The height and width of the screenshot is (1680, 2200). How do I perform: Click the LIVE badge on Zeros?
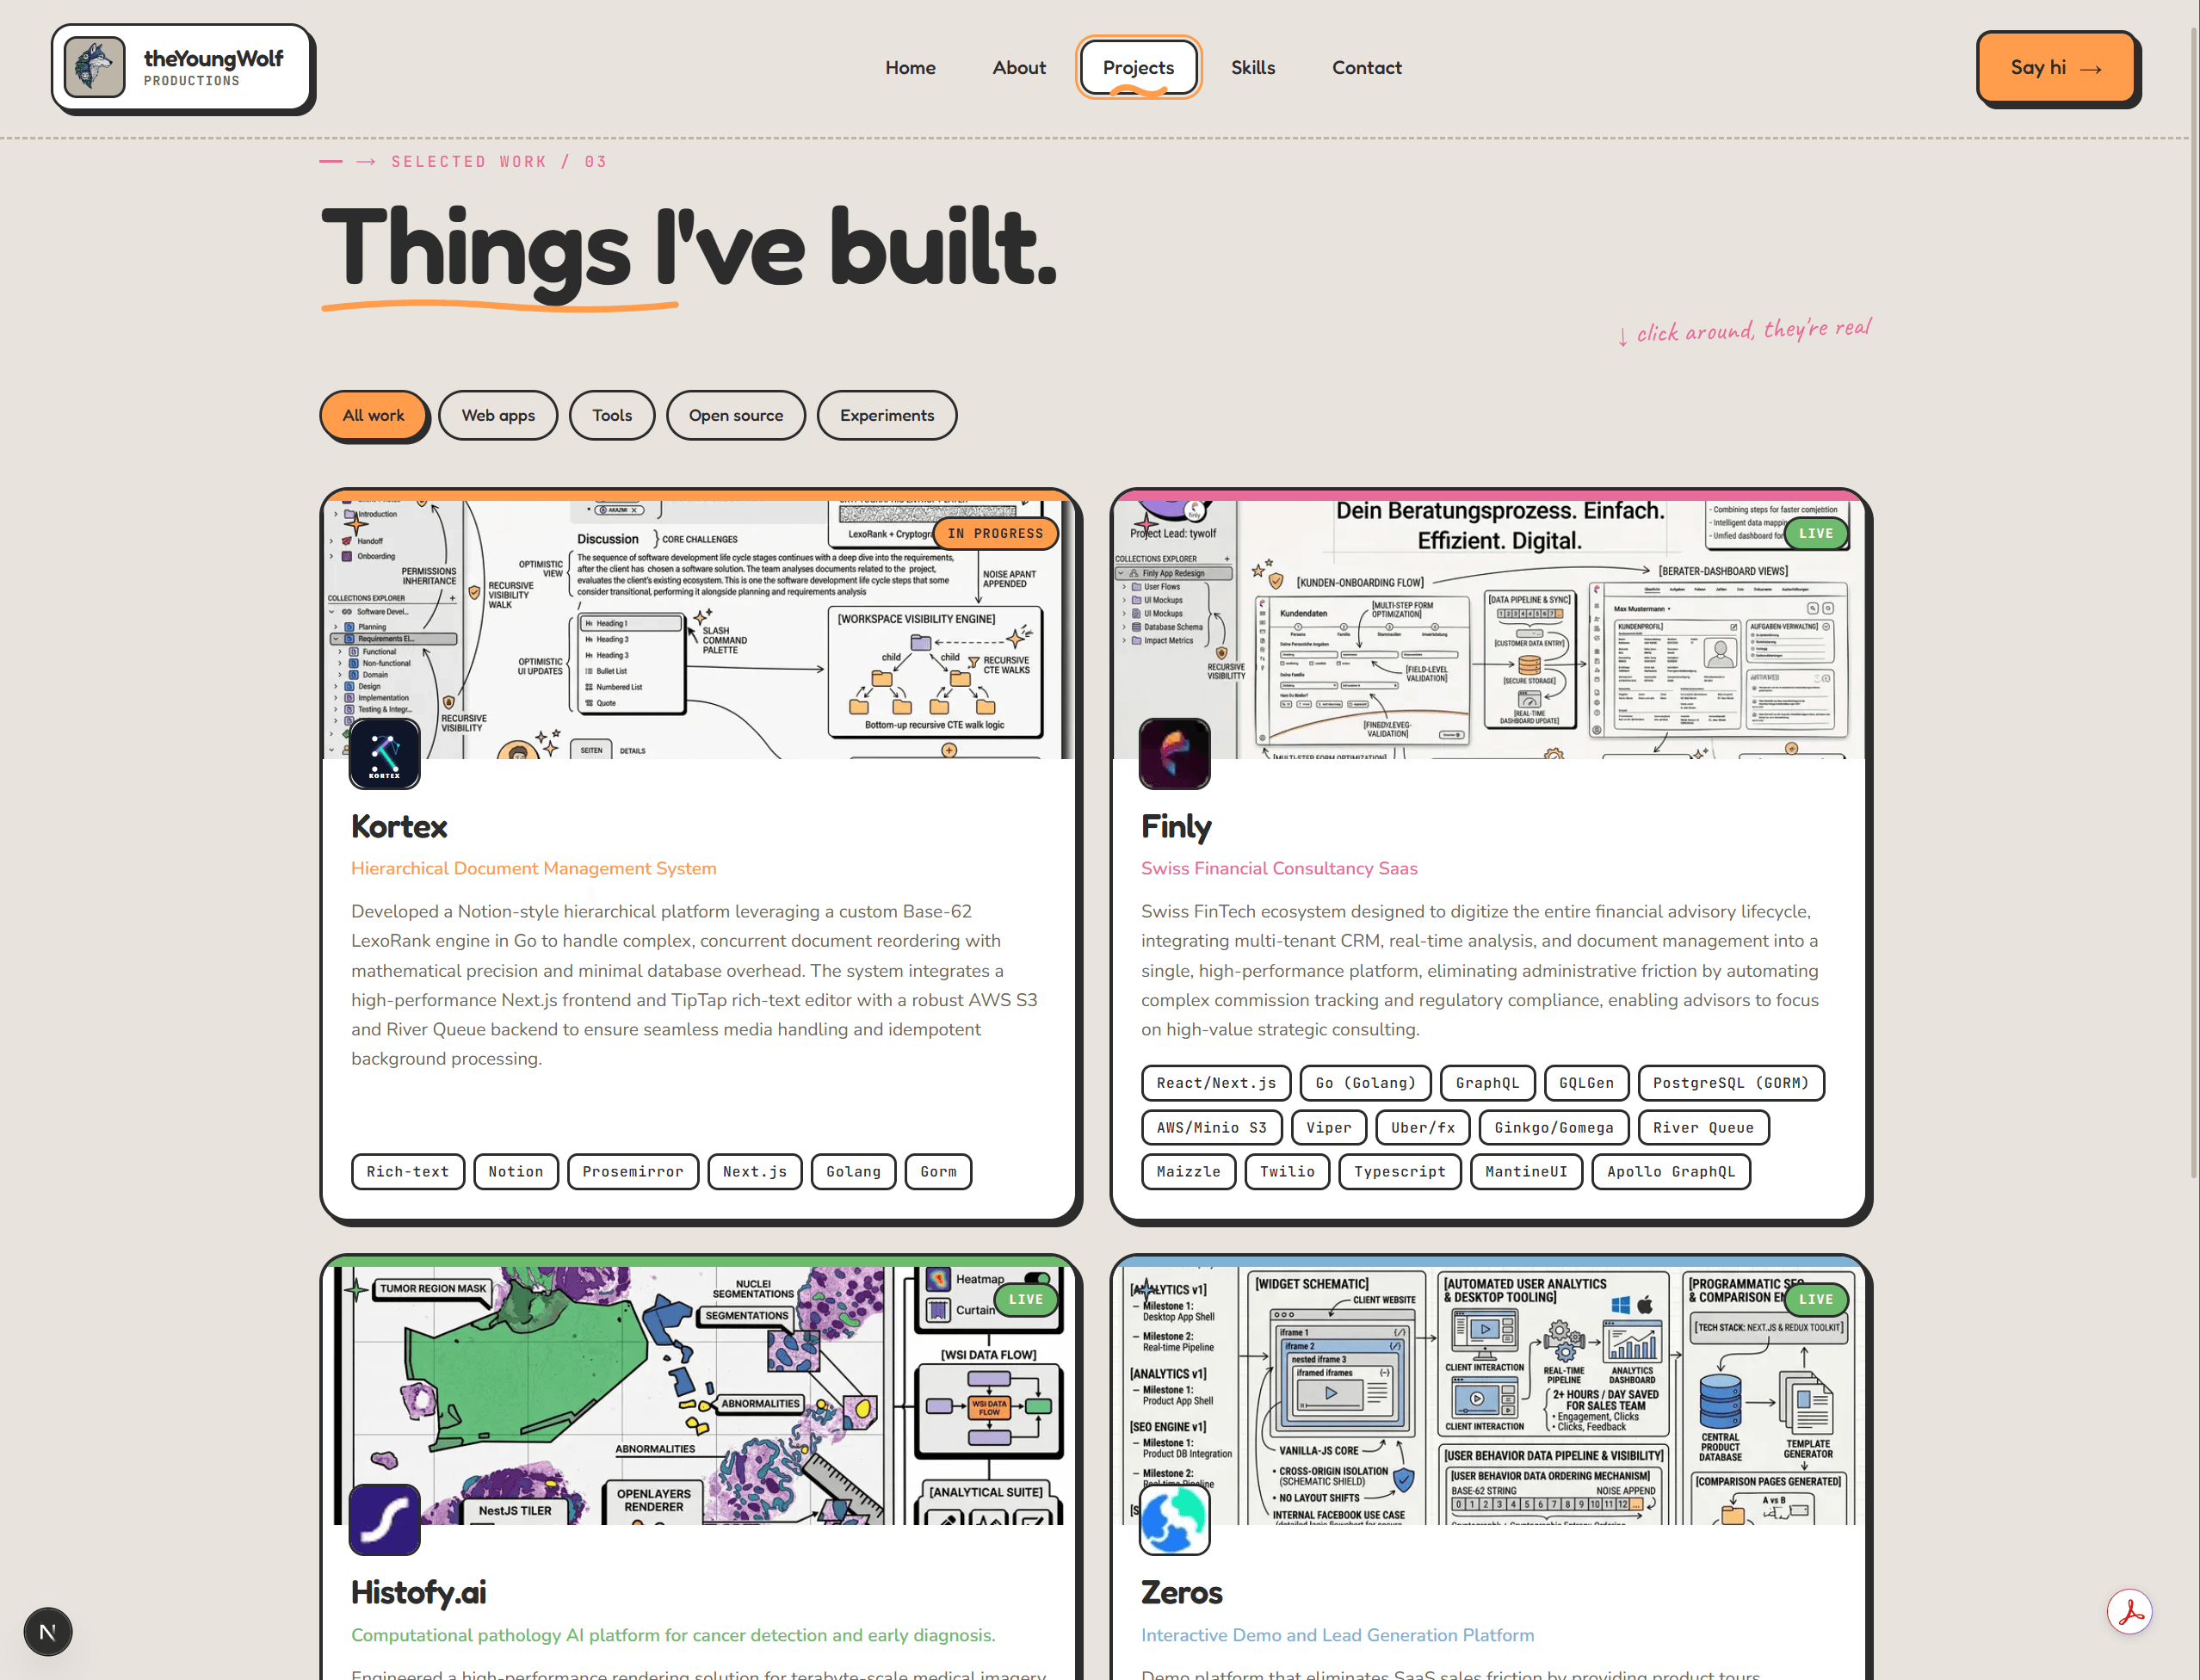pyautogui.click(x=1816, y=1299)
